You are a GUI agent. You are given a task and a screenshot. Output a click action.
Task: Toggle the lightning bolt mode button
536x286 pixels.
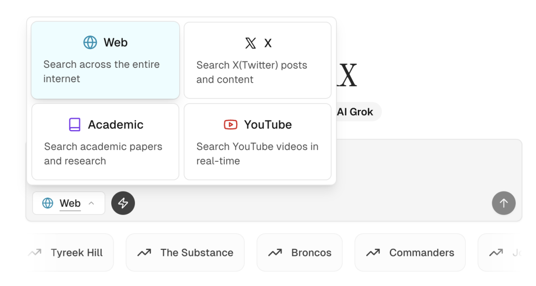click(123, 203)
